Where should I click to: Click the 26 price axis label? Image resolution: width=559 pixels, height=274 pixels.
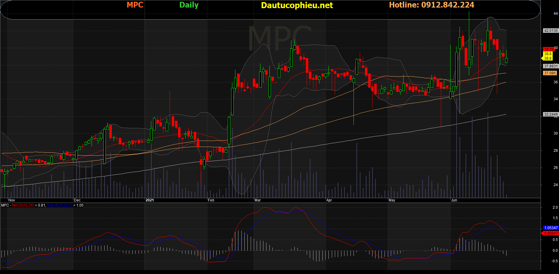pyautogui.click(x=555, y=168)
